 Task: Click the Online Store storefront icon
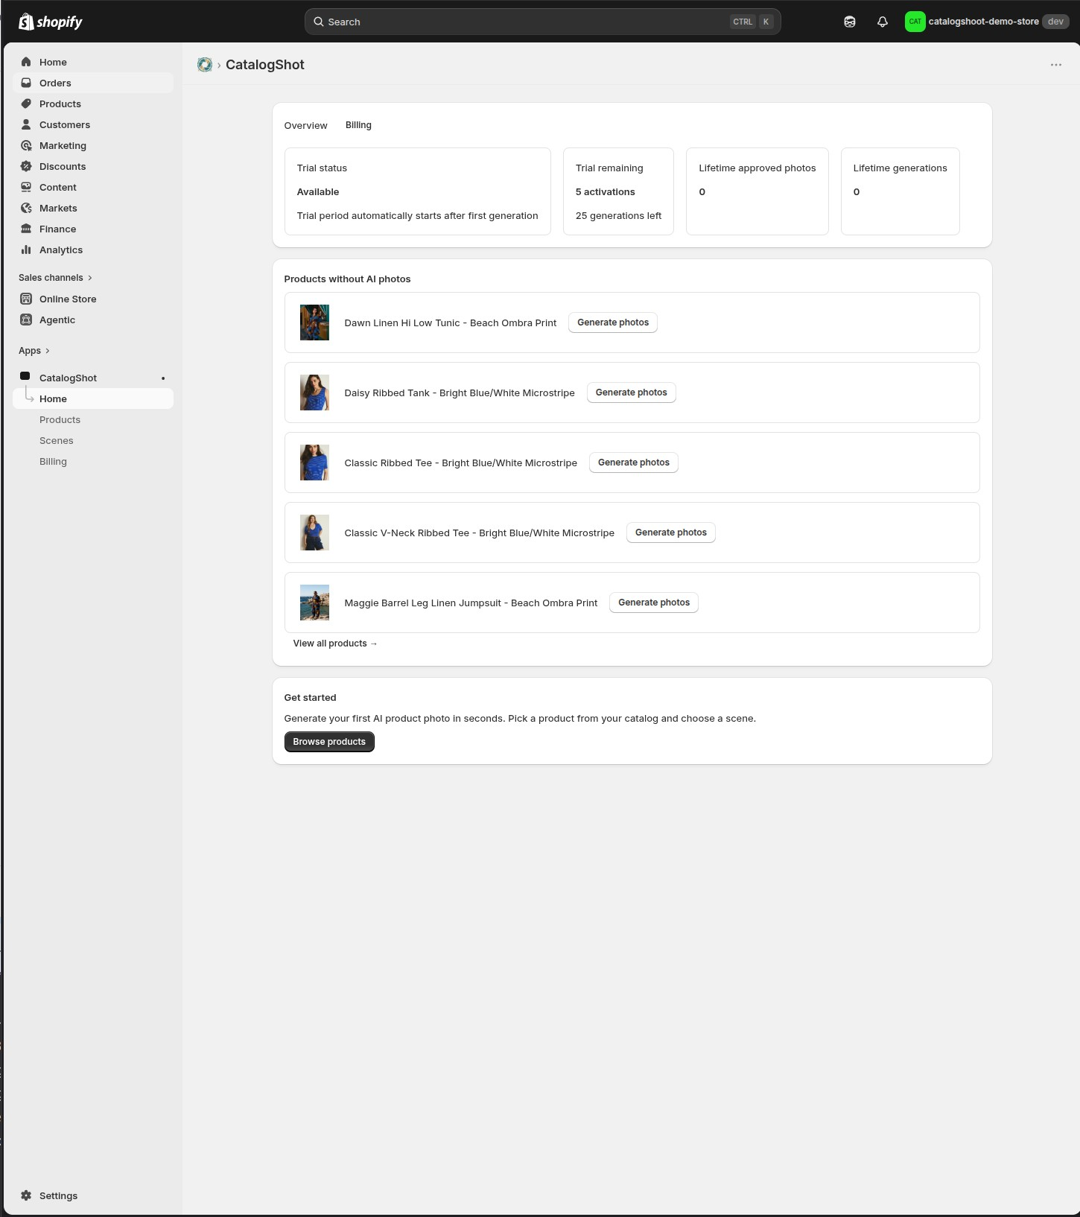tap(26, 299)
